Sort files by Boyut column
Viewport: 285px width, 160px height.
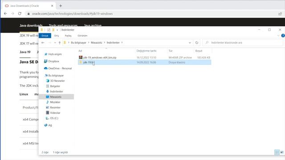(x=199, y=51)
